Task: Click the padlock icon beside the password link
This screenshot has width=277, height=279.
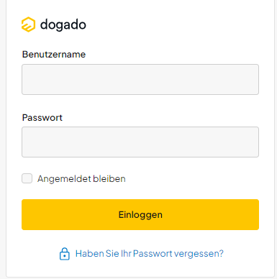Action: click(x=65, y=254)
